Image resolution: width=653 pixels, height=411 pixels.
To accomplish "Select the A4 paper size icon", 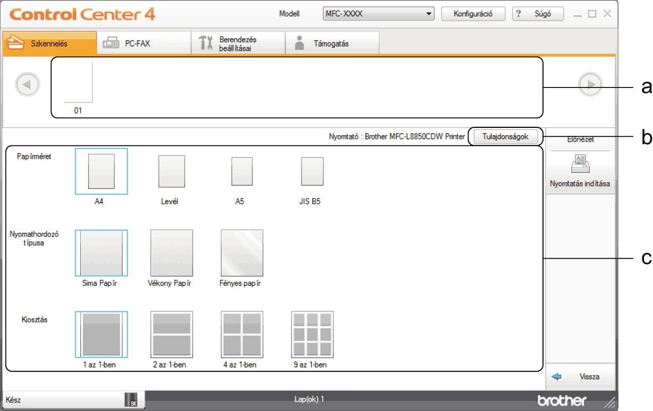I will click(x=101, y=171).
